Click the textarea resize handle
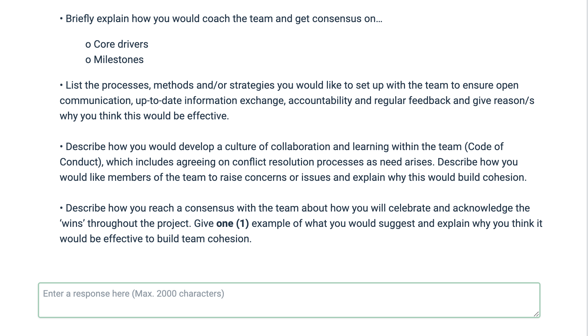Viewport: 588px width, 336px height. [536, 314]
